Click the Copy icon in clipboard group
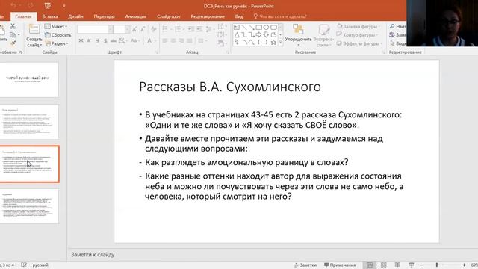The image size is (478, 269). pos(13,35)
